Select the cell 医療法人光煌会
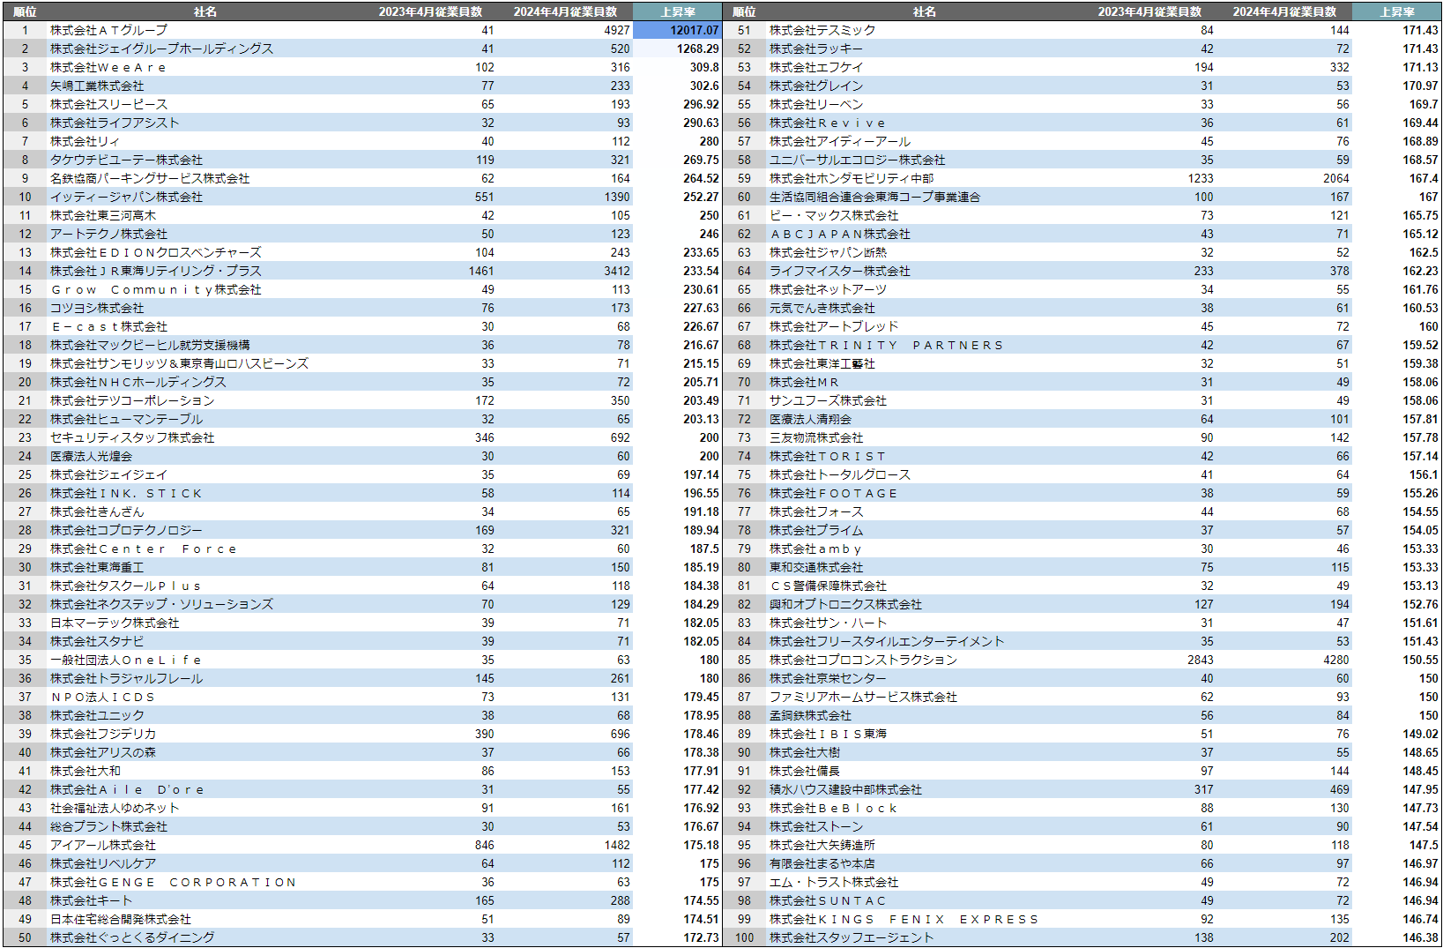Screen dimensions: 1443x948 pyautogui.click(x=91, y=456)
